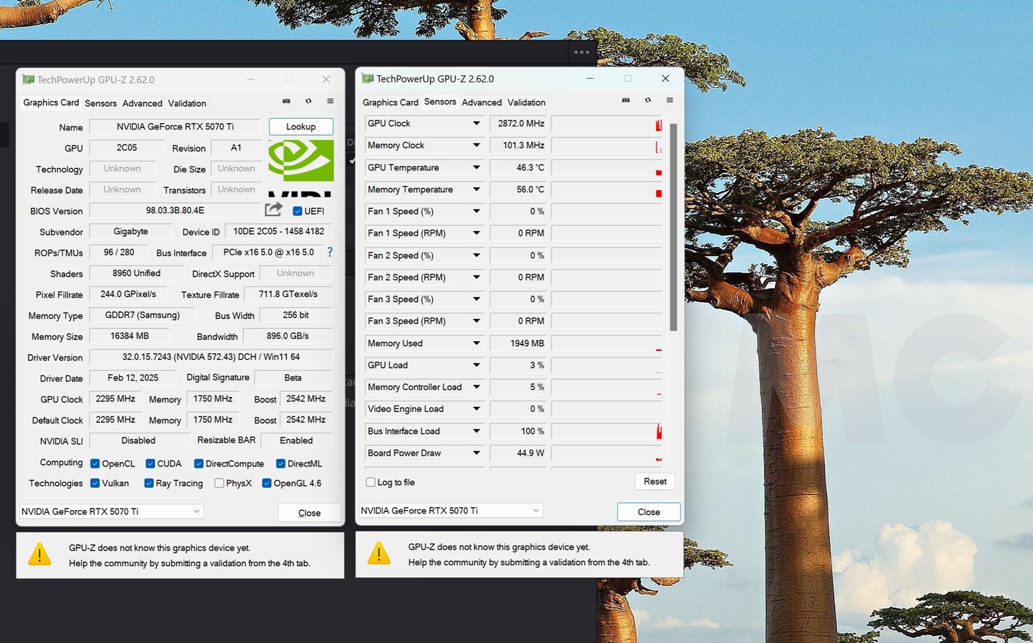Click the Bus Interface question mark icon
Viewport: 1033px width, 643px height.
point(330,252)
